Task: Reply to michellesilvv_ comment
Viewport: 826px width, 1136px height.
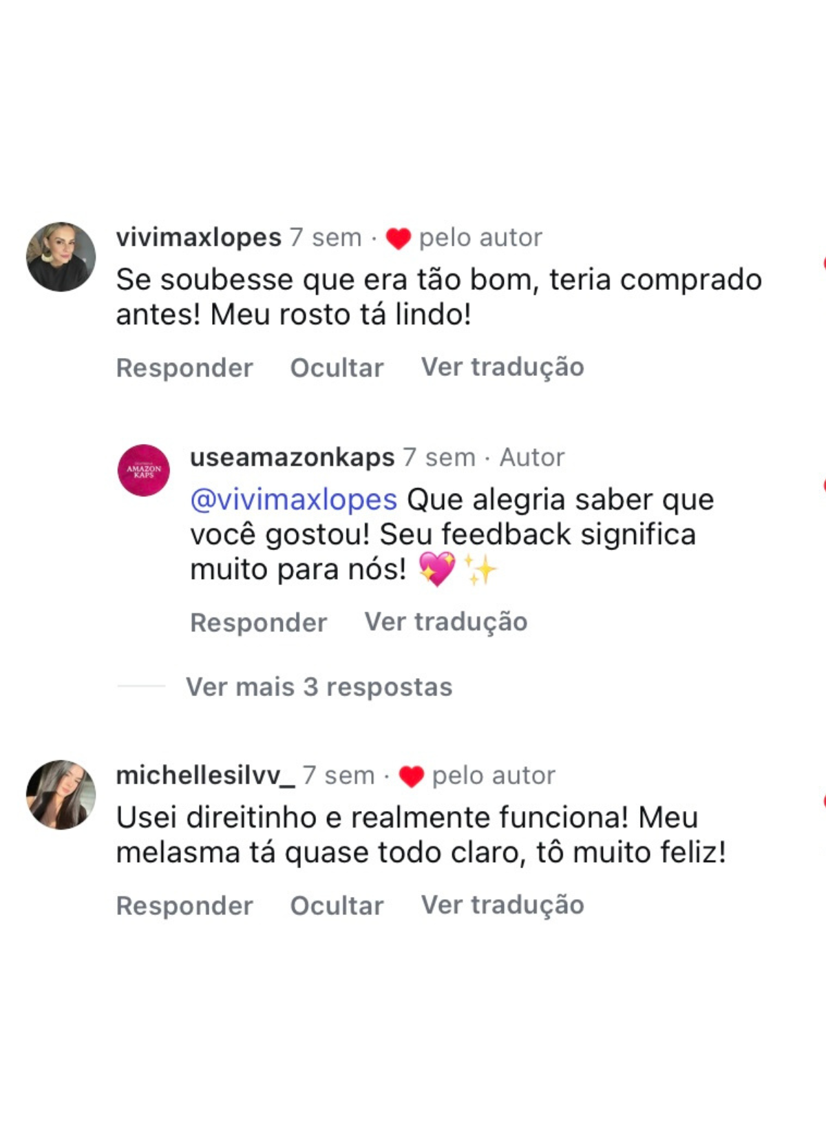Action: 184,905
